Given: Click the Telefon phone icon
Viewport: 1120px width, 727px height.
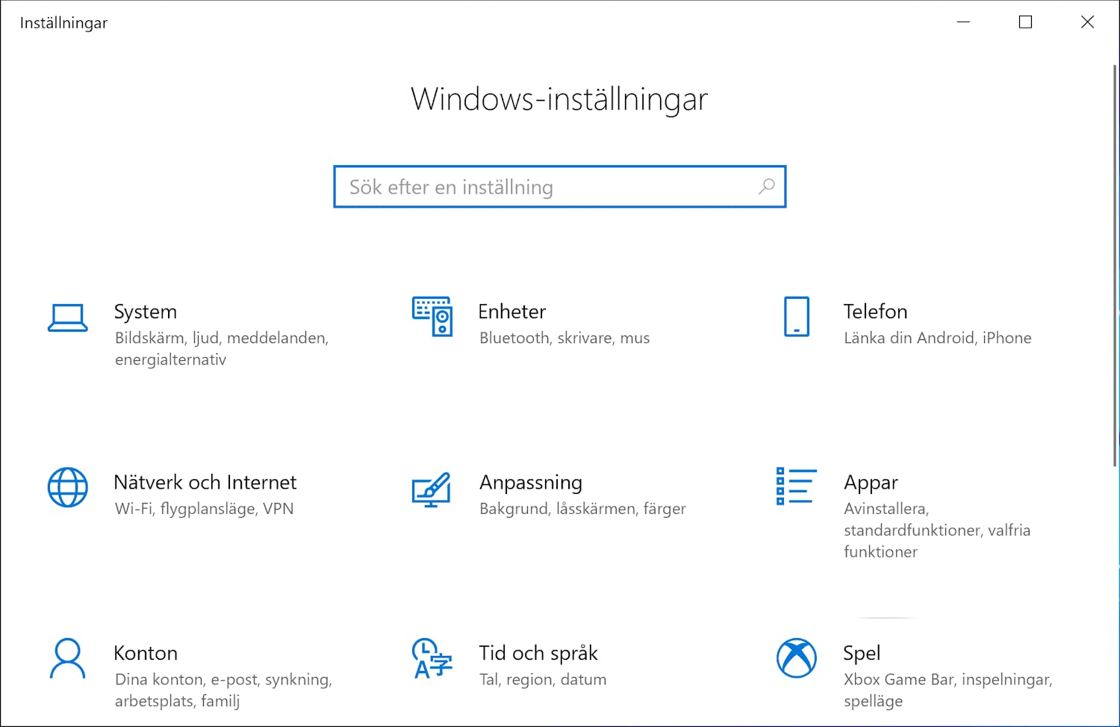Looking at the screenshot, I should [x=796, y=317].
